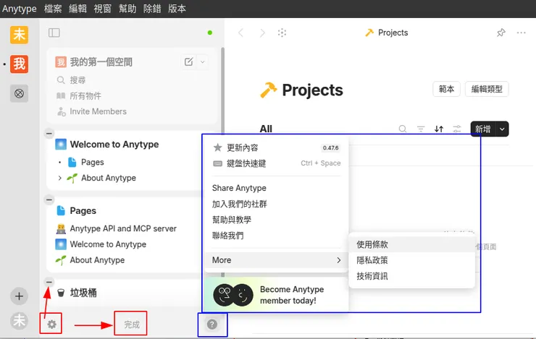This screenshot has width=536, height=339.
Task: Open About Anytype in Pages widget
Action: click(x=98, y=260)
